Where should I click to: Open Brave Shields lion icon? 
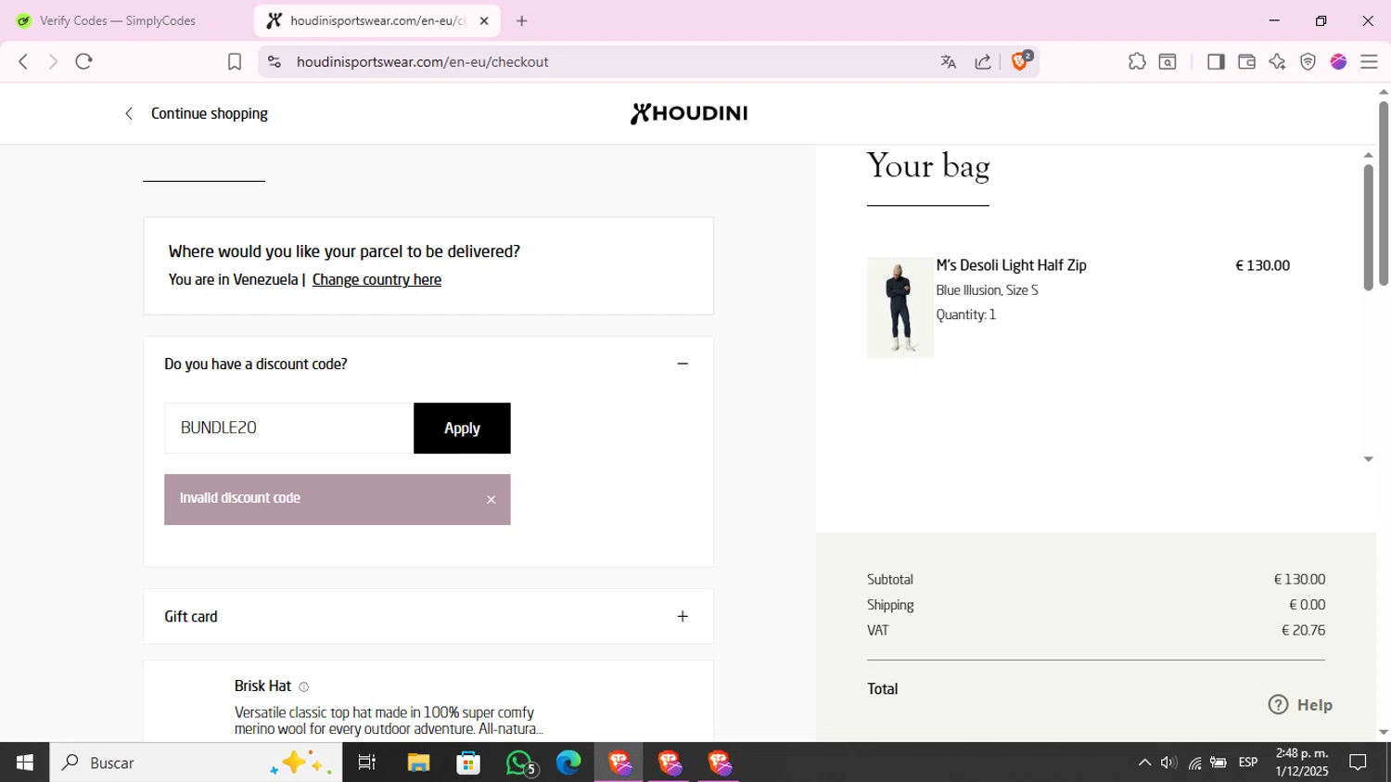(1020, 61)
